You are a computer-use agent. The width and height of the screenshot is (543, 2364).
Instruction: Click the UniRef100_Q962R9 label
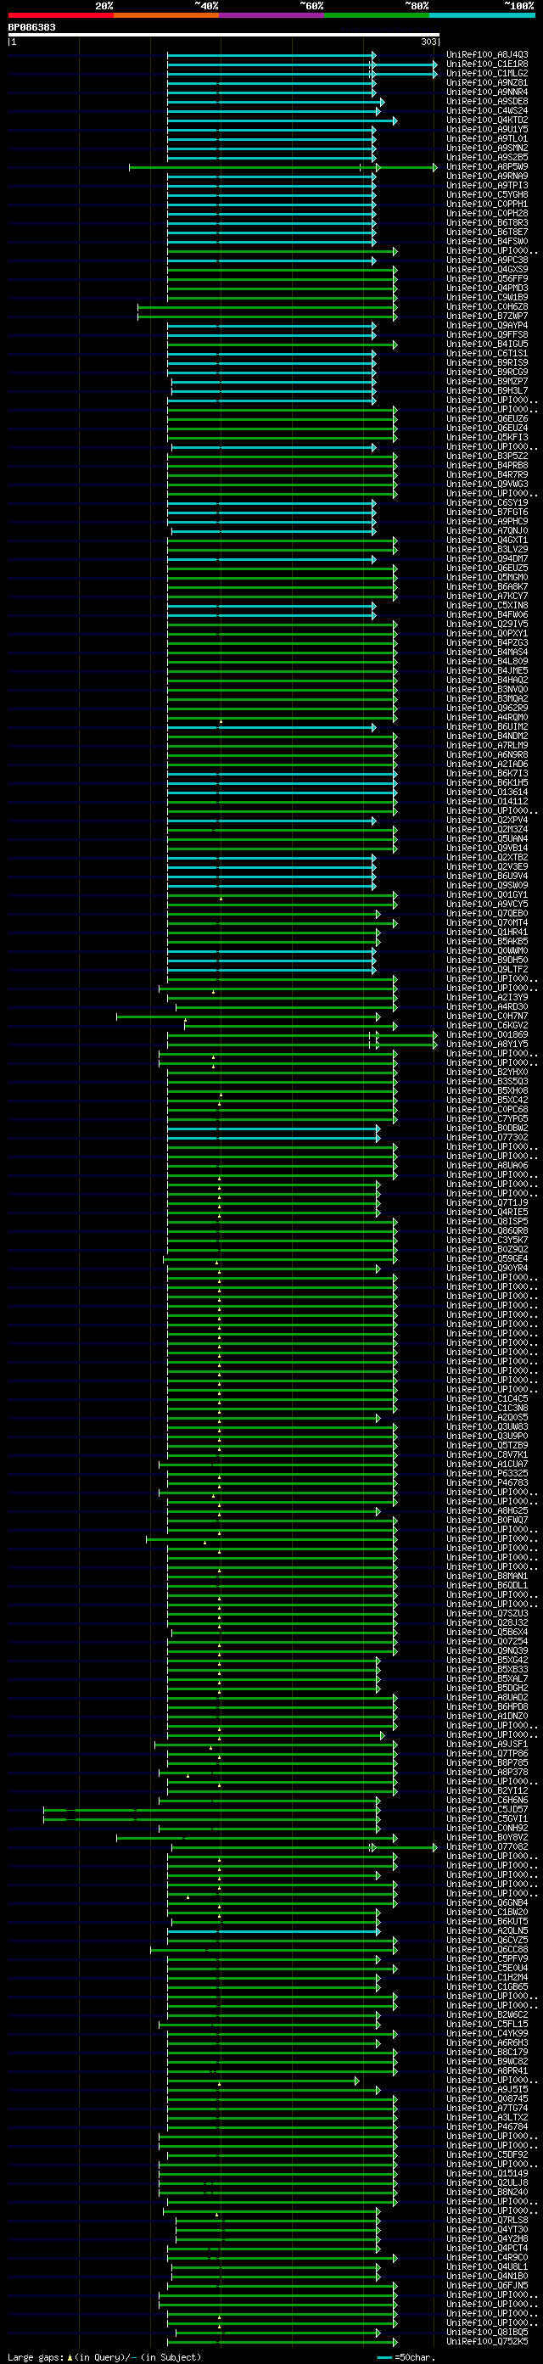[x=487, y=709]
